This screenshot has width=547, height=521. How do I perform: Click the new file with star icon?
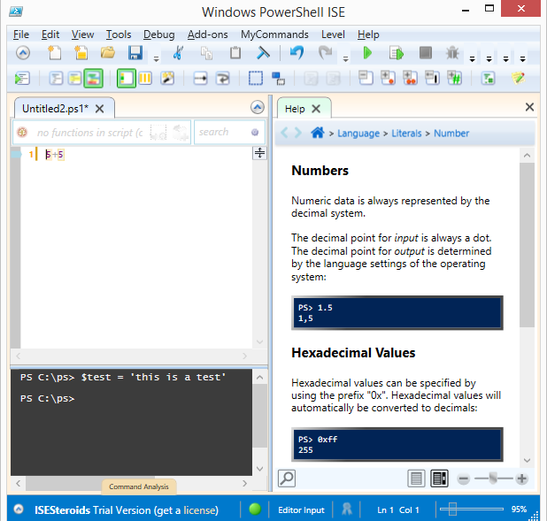coord(81,53)
